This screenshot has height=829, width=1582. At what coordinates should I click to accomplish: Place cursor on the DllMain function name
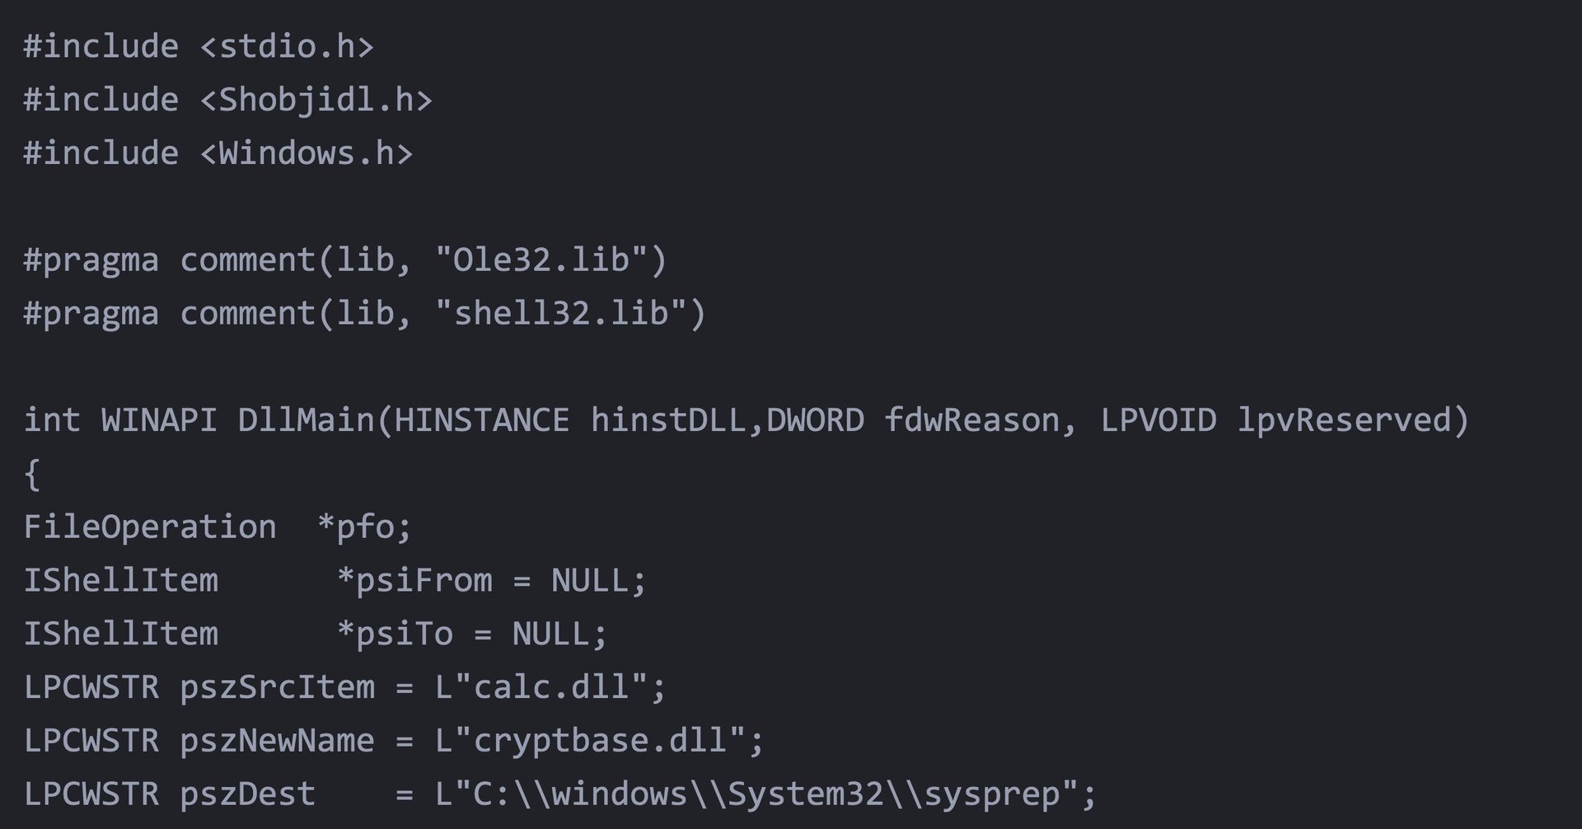(306, 420)
